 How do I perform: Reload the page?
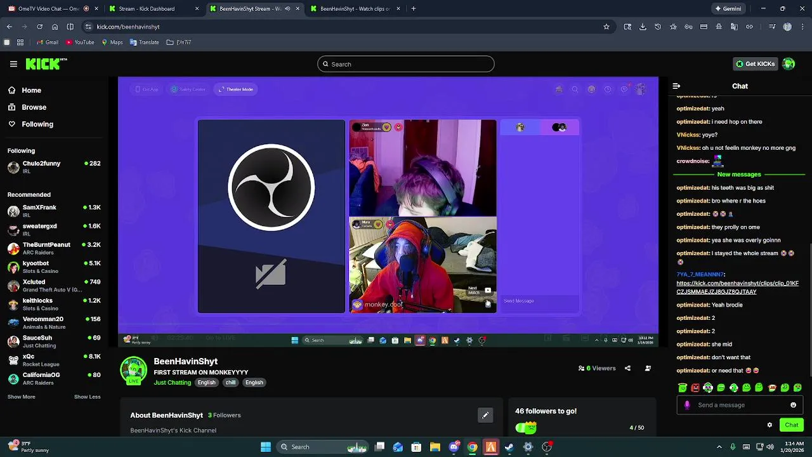coord(39,27)
